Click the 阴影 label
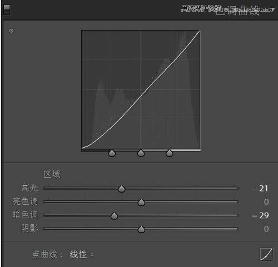Screen dimensions: 278x267 29,229
